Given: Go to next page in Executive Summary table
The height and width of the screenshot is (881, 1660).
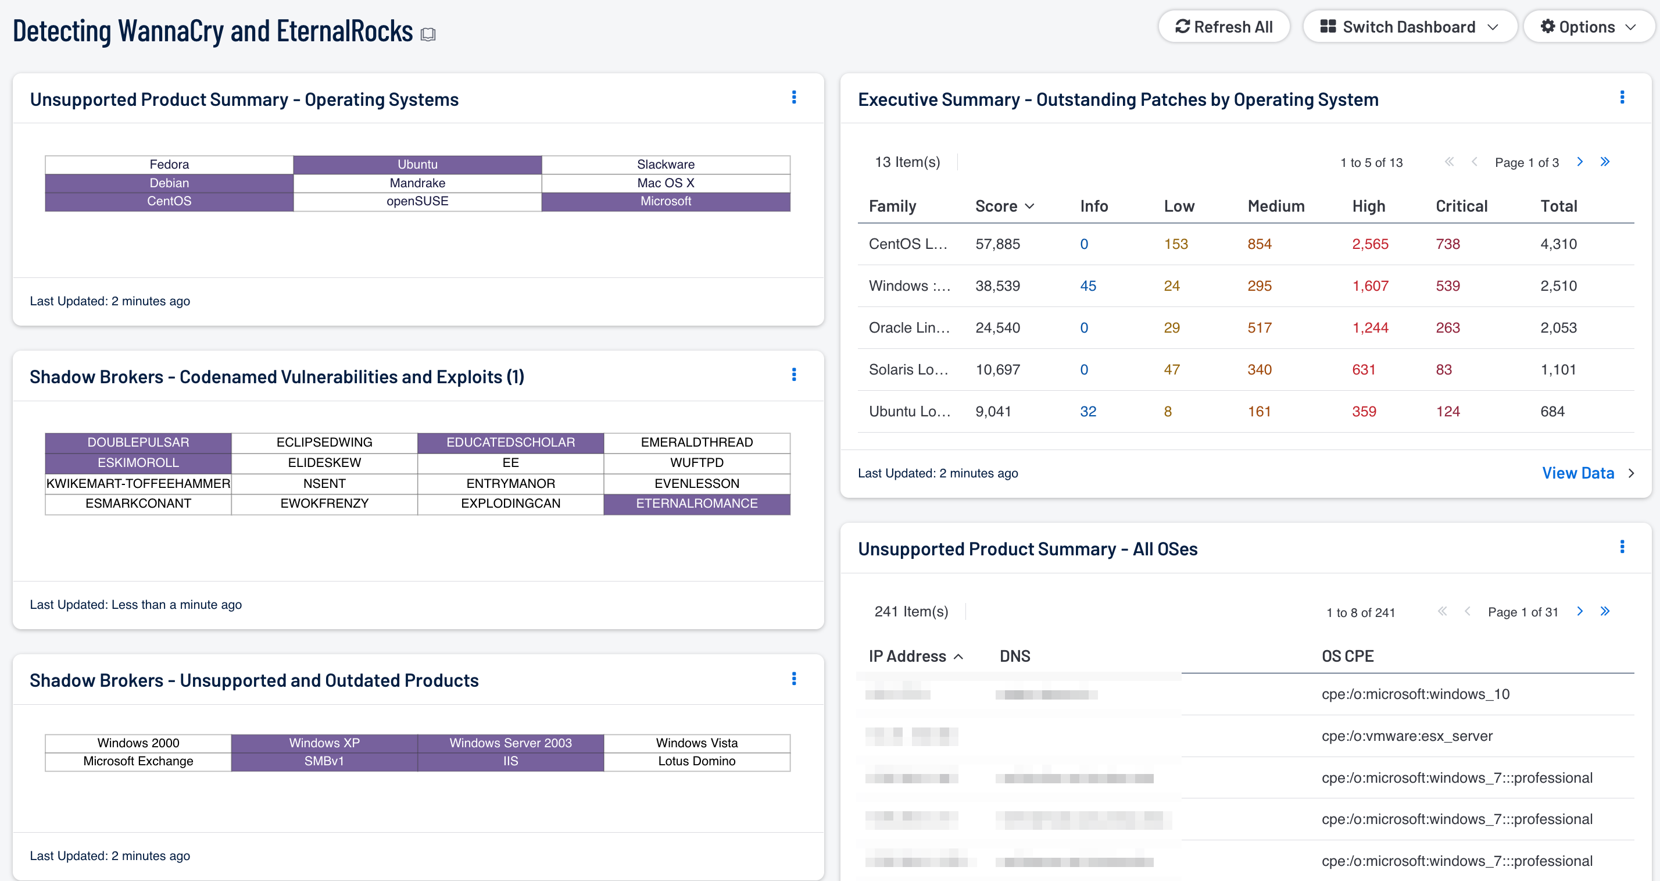Looking at the screenshot, I should (1579, 162).
